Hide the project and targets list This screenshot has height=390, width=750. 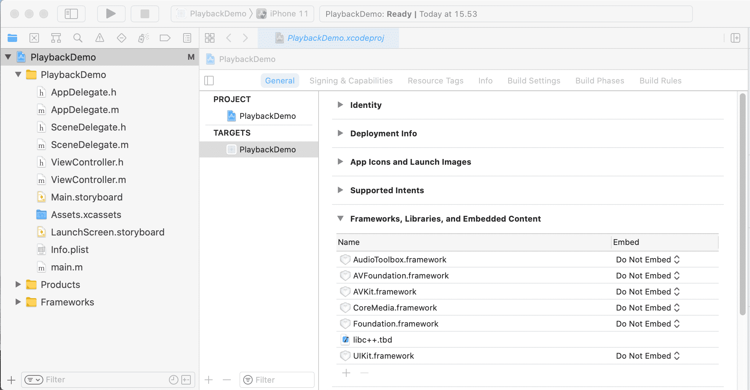pyautogui.click(x=209, y=81)
